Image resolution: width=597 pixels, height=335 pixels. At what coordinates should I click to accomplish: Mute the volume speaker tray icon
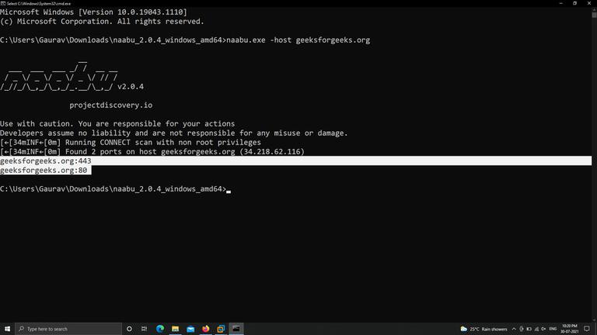point(543,329)
